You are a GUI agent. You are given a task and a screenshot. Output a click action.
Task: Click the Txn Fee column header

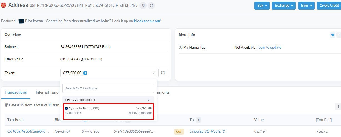pos(324,120)
